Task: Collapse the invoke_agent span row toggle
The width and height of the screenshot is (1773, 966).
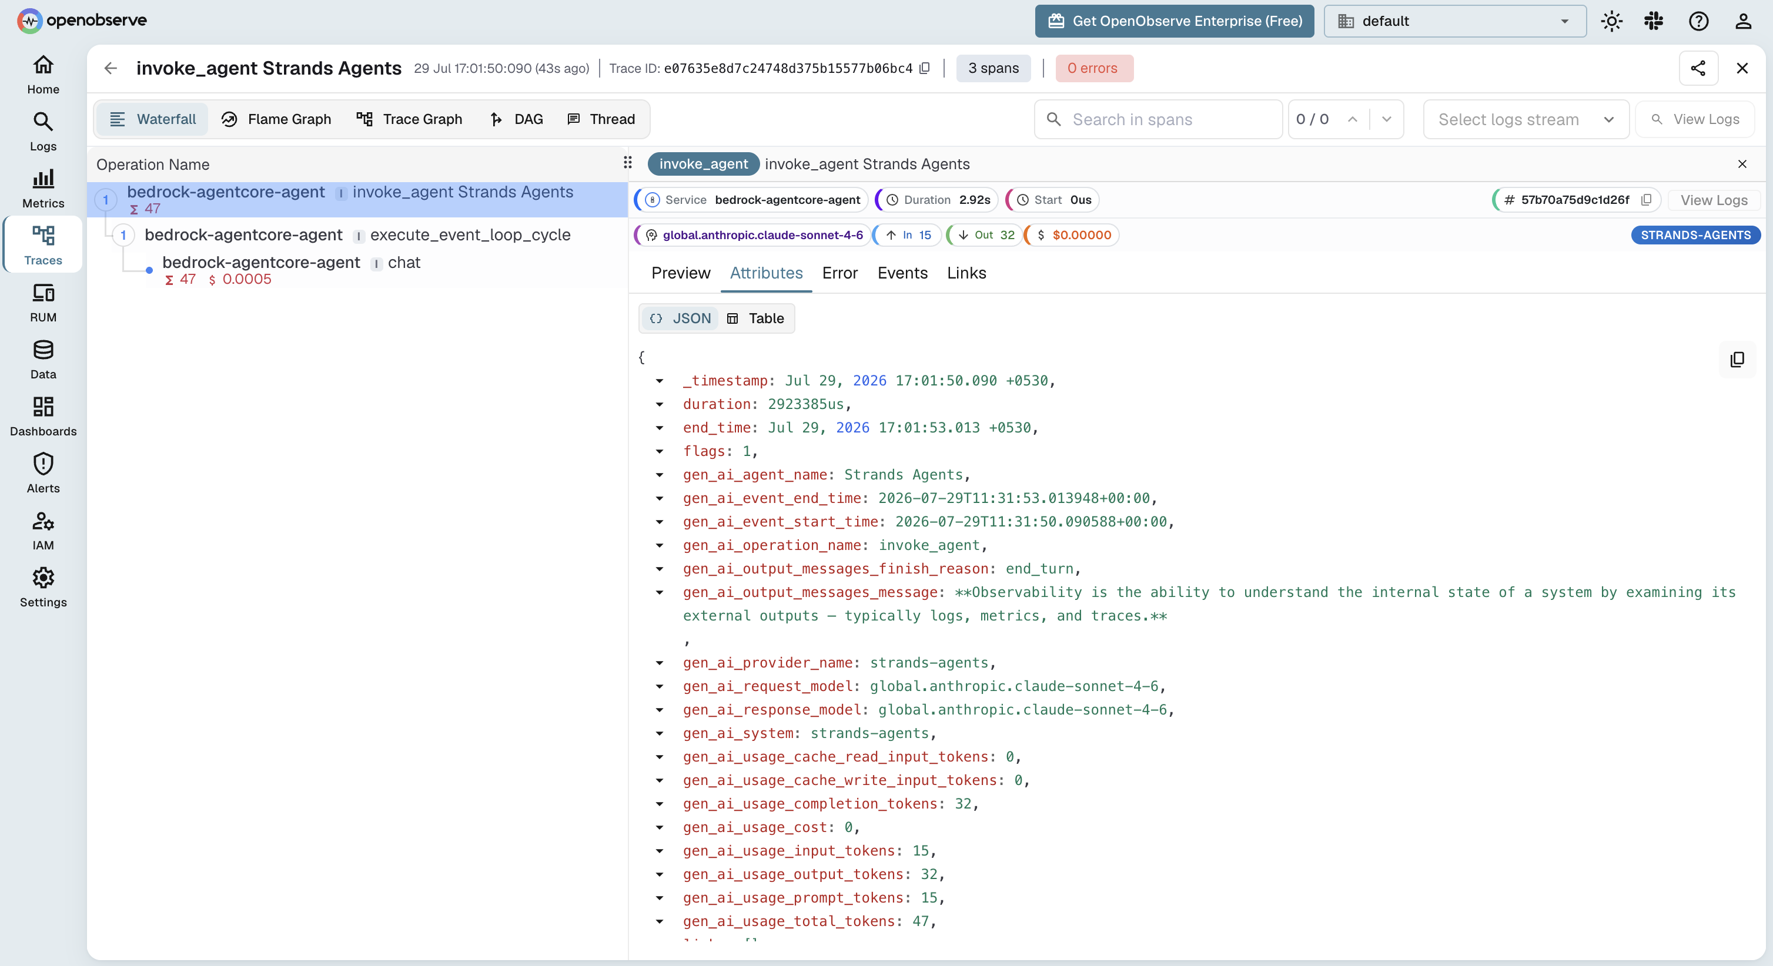Action: point(105,200)
